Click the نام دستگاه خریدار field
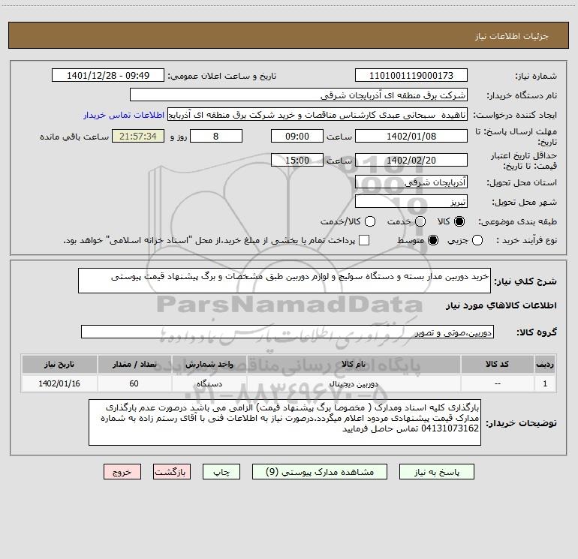Image resolution: width=578 pixels, height=559 pixels. 299,95
